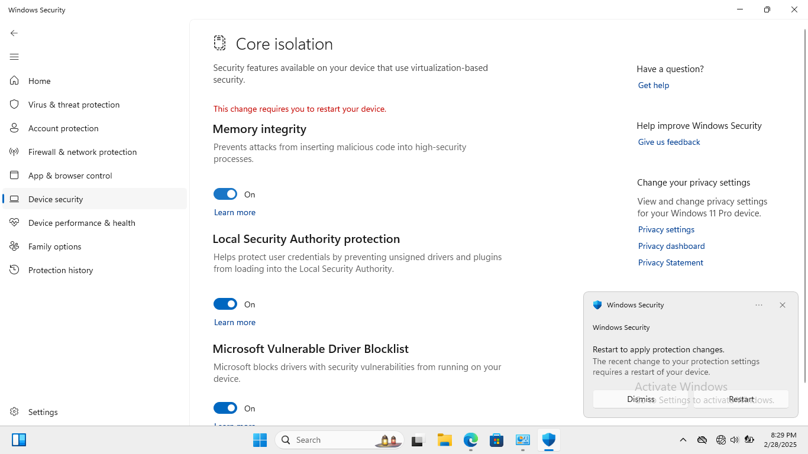This screenshot has width=808, height=454.
Task: Open Microsoft Edge from the taskbar
Action: (x=471, y=440)
